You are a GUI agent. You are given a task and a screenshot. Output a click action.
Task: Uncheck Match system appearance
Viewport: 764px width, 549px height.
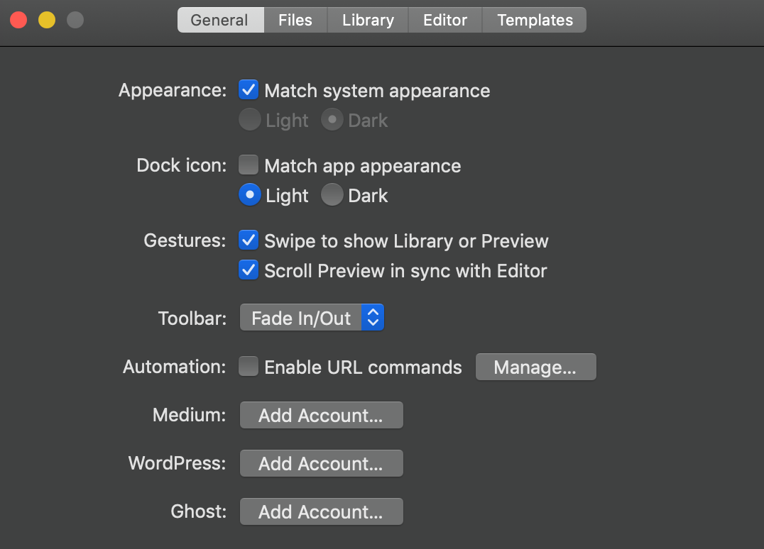[249, 90]
